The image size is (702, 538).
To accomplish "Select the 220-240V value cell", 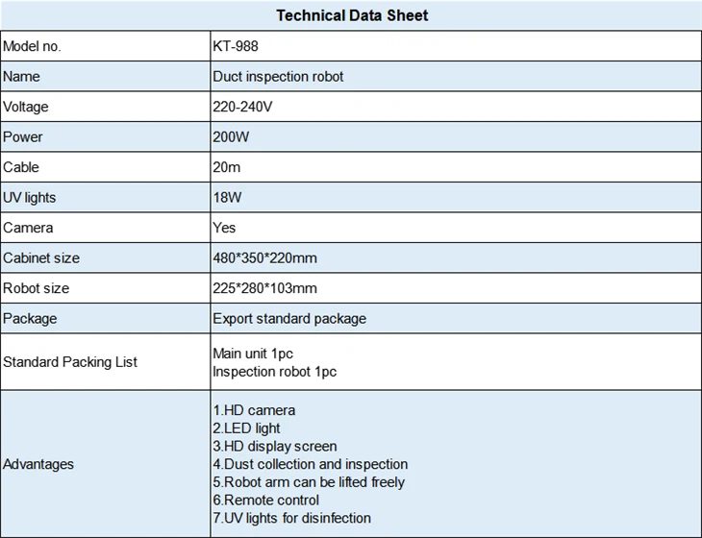I will tap(456, 107).
